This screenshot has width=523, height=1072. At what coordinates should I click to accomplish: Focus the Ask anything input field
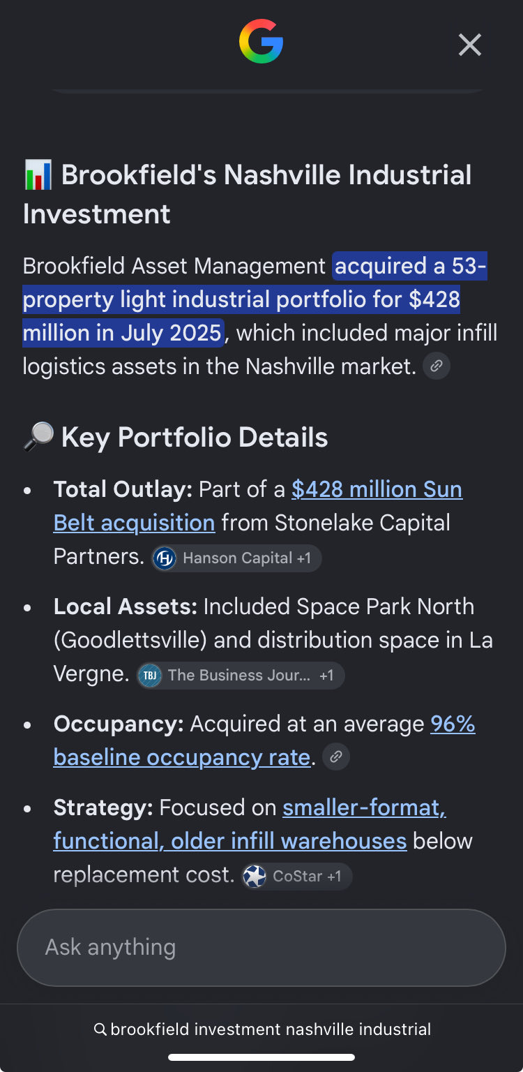tap(261, 947)
